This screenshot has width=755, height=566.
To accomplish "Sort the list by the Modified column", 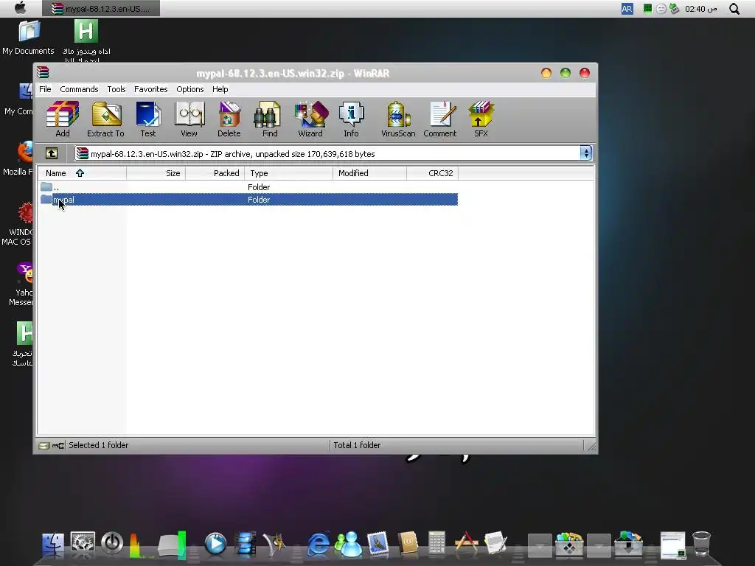I will [x=370, y=173].
